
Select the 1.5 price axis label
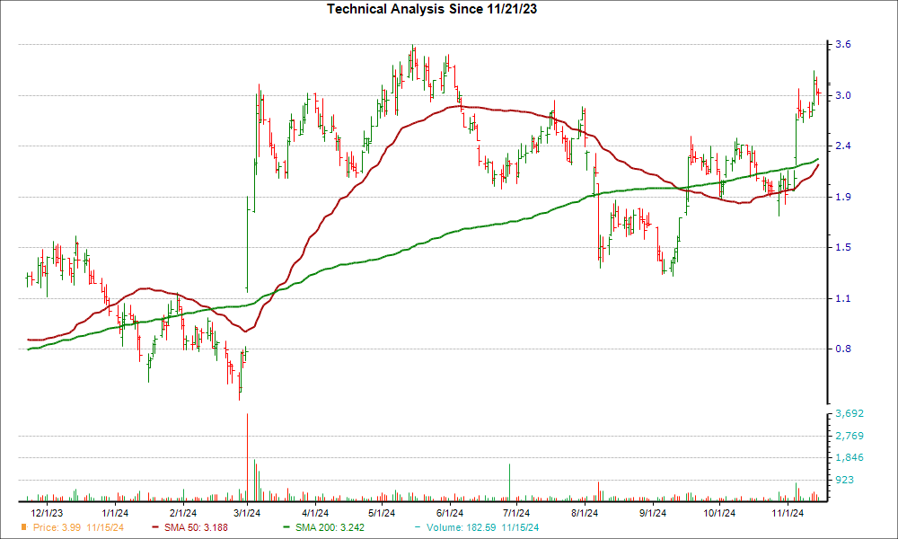tap(843, 247)
